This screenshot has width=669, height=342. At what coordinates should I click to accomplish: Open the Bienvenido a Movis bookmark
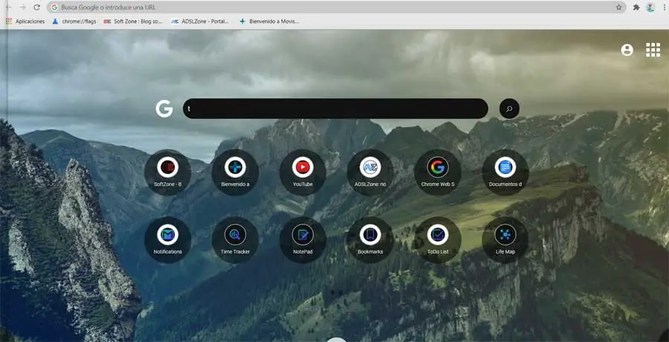tap(269, 22)
